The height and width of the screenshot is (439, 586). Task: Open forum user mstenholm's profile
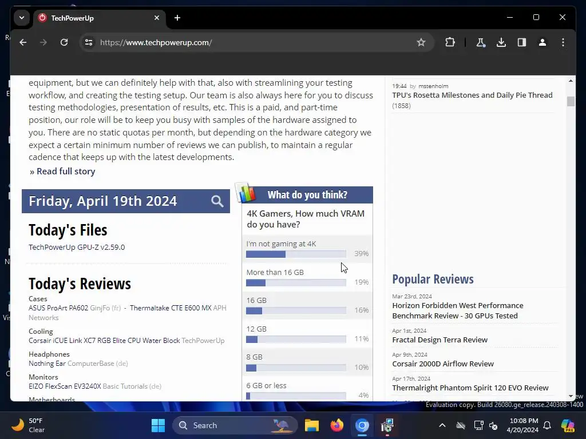(x=433, y=86)
